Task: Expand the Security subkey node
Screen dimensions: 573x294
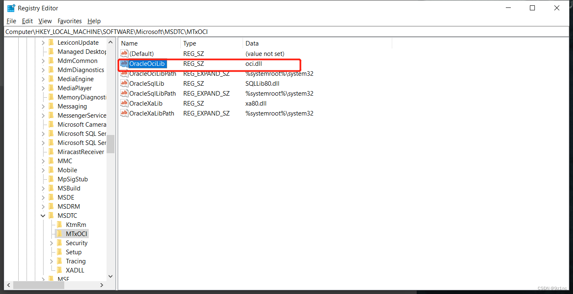Action: pos(51,243)
